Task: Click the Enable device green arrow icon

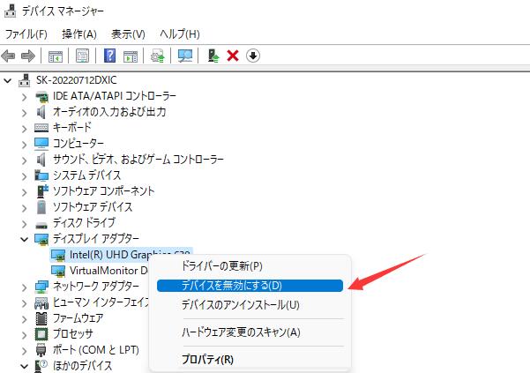Action: [213, 56]
